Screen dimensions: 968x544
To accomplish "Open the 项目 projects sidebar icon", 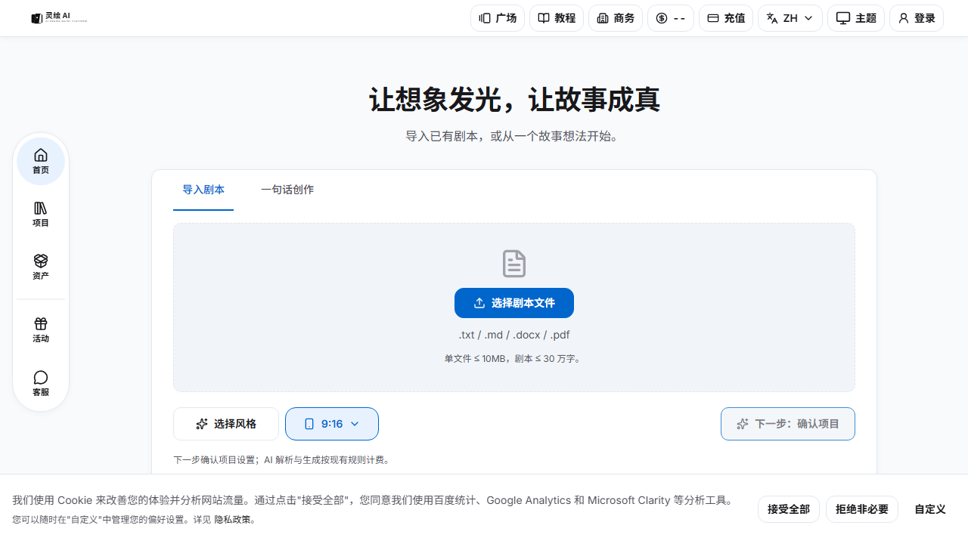I will point(41,215).
